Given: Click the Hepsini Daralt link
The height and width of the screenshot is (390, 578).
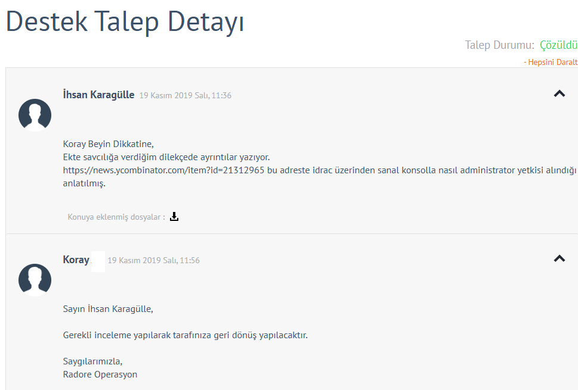Looking at the screenshot, I should point(551,62).
